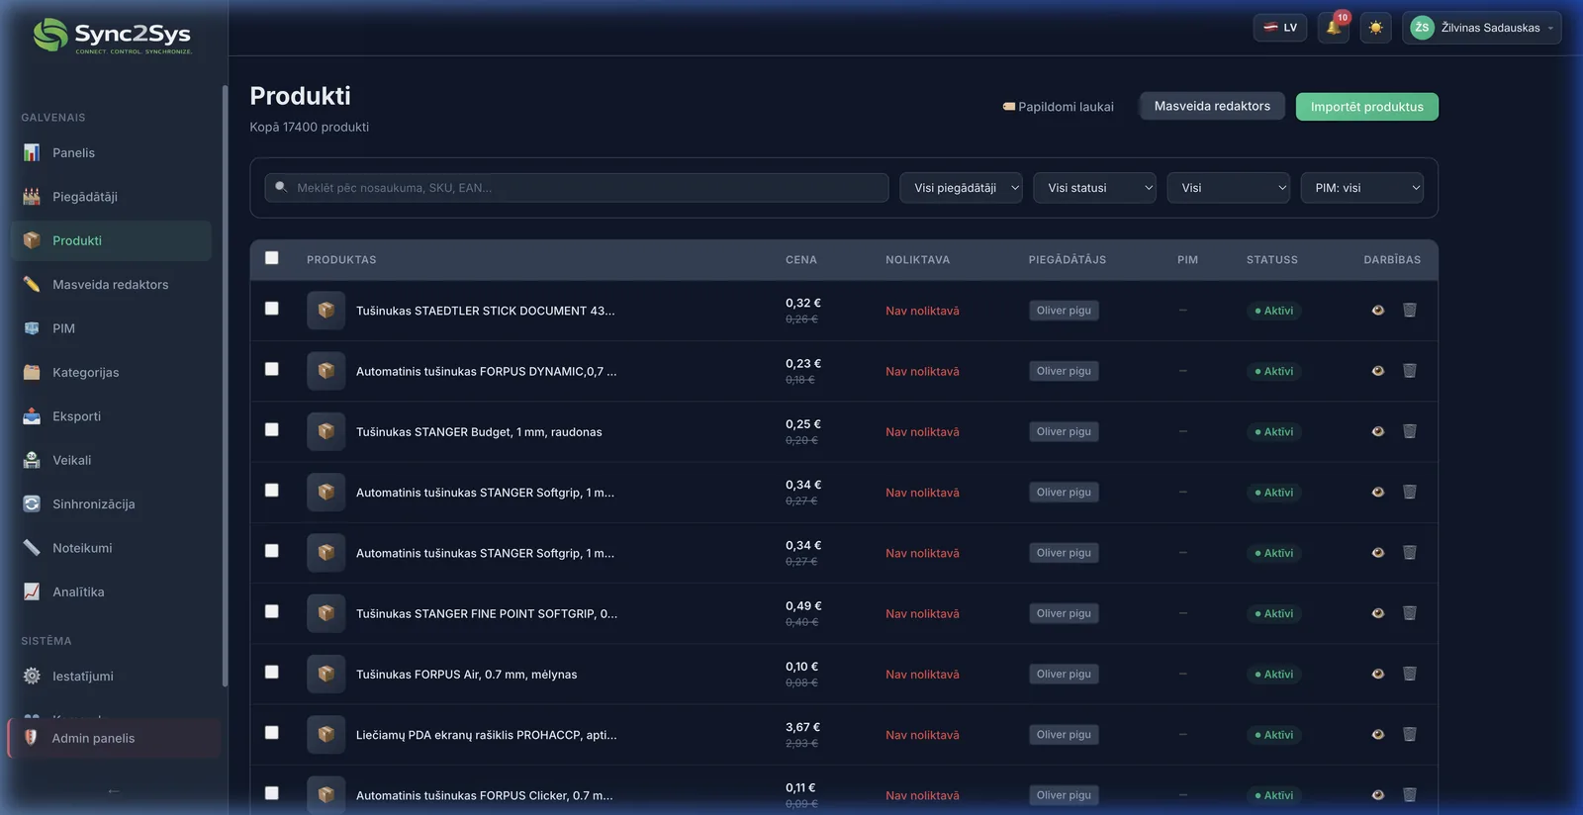Click the Veikali shop icon
Viewport: 1583px width, 815px height.
tap(32, 460)
